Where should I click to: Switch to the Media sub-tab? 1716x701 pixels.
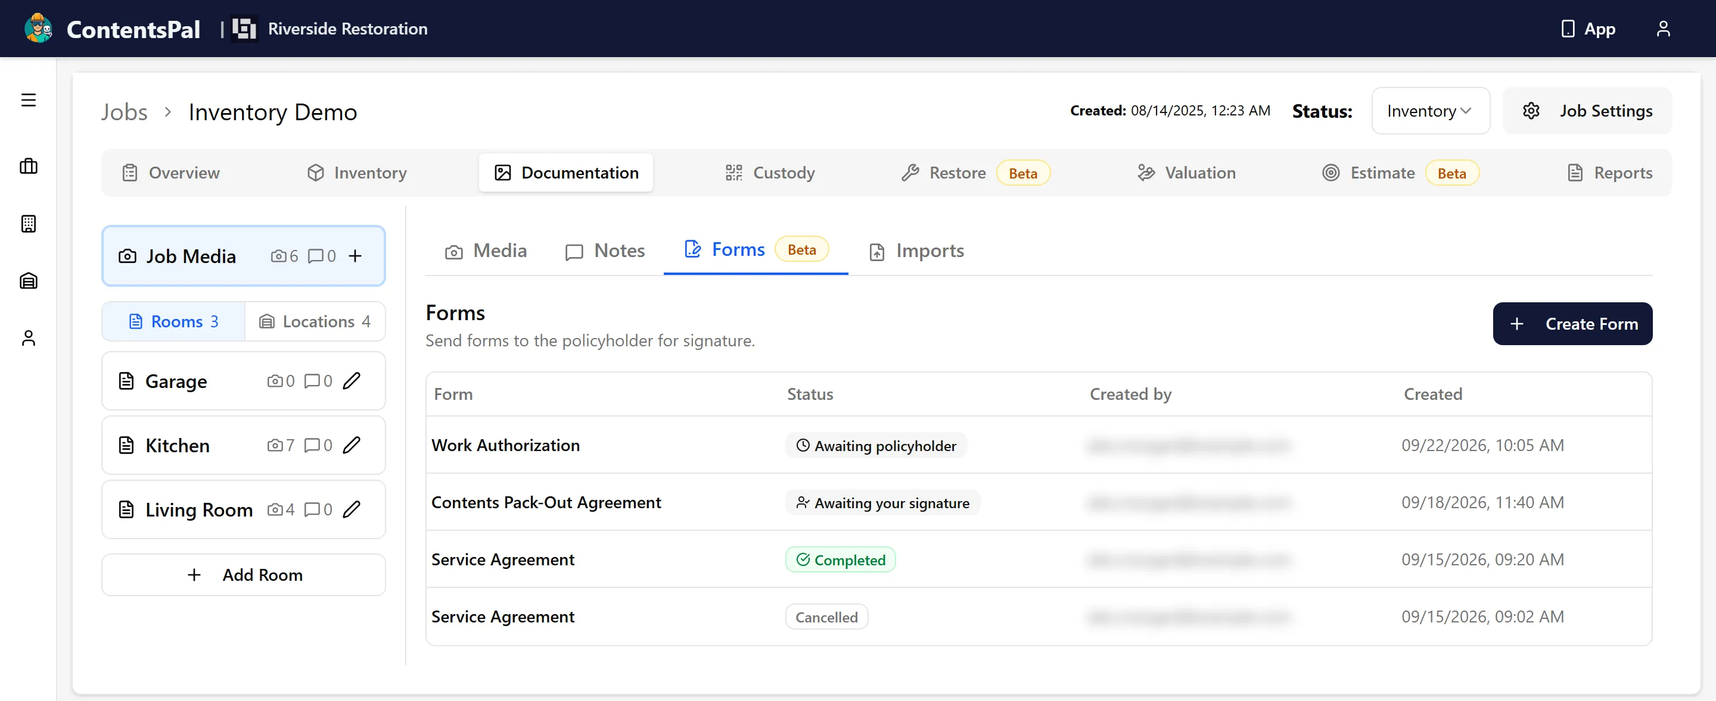(485, 251)
